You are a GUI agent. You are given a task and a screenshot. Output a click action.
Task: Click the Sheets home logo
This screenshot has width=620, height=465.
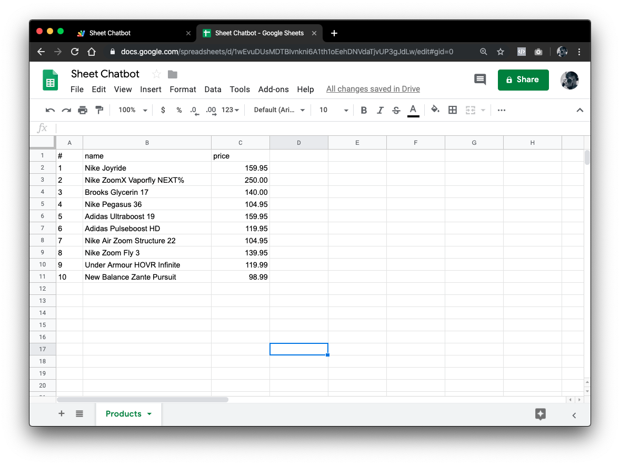50,80
